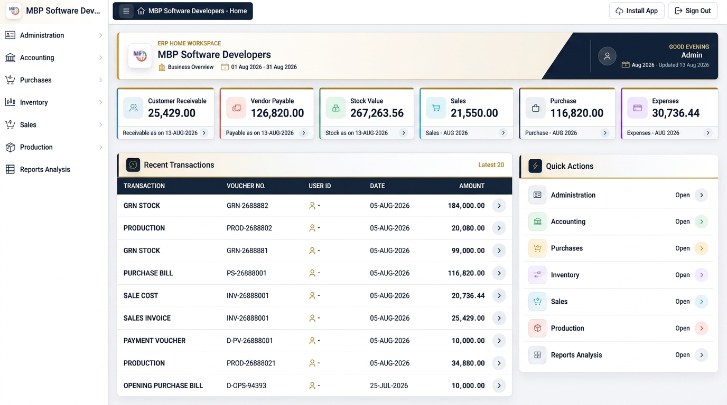Click the Accounting bank icon in Quick Actions
This screenshot has width=727, height=405.
537,221
